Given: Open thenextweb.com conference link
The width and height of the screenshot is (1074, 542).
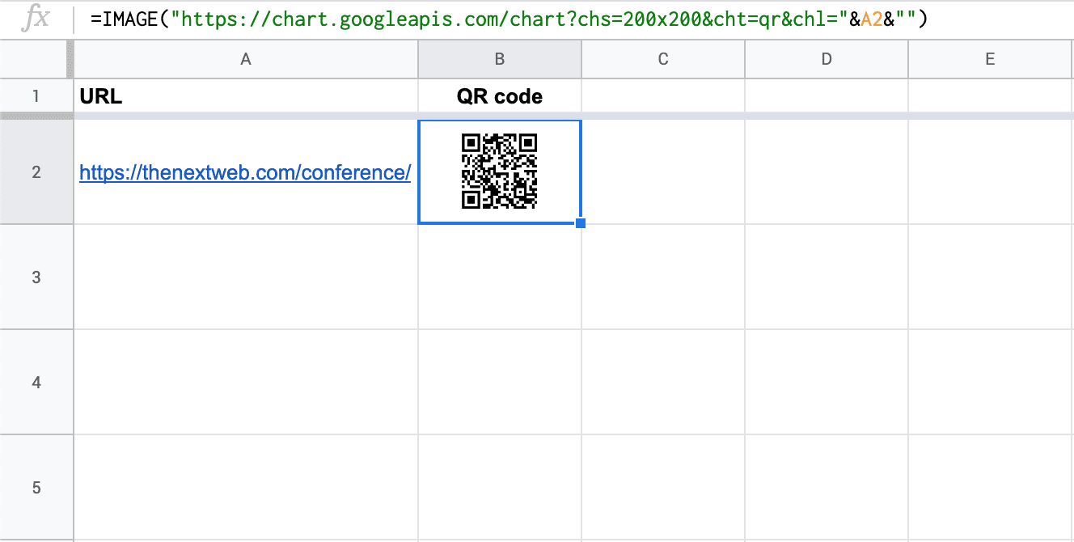Looking at the screenshot, I should (245, 172).
